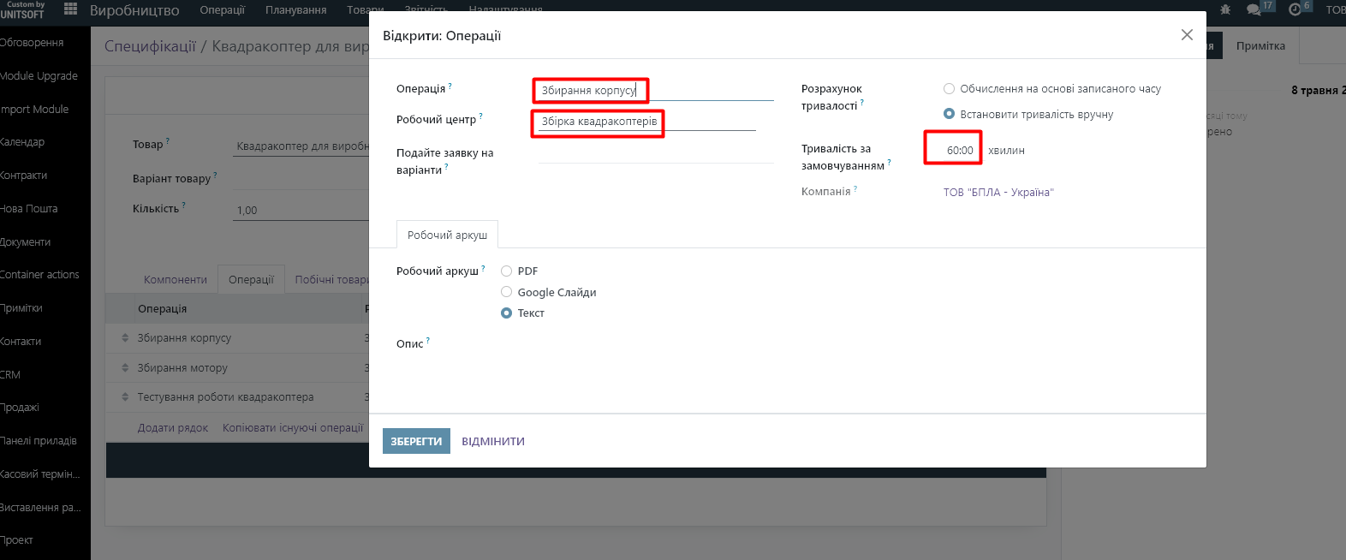
Task: Open the apps grid menu icon
Action: click(70, 9)
